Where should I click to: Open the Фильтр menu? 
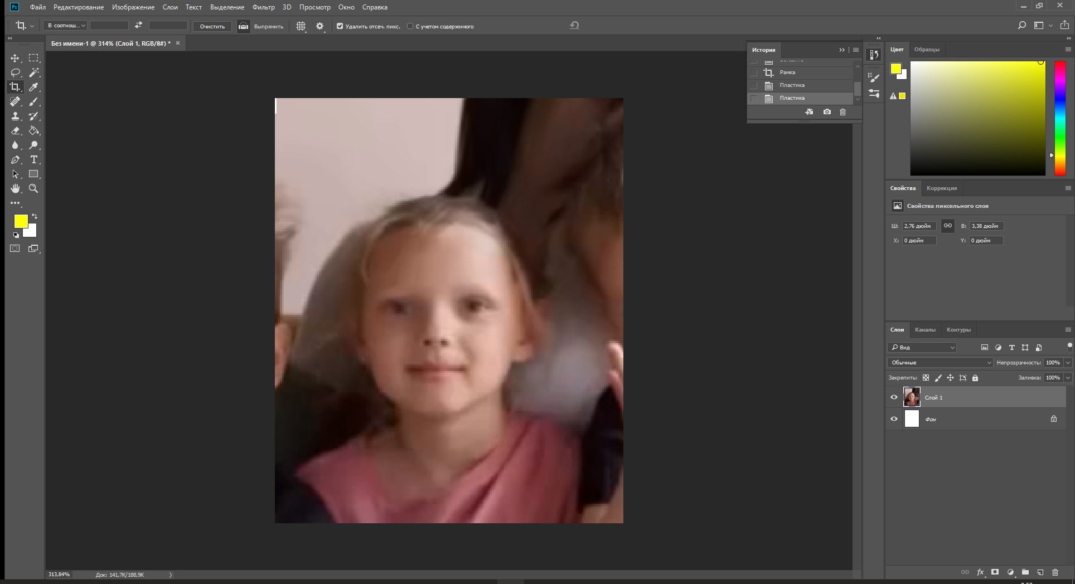263,7
